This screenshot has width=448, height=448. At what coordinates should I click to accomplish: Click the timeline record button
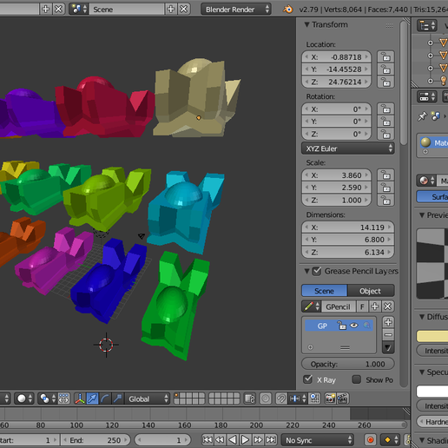click(x=370, y=440)
